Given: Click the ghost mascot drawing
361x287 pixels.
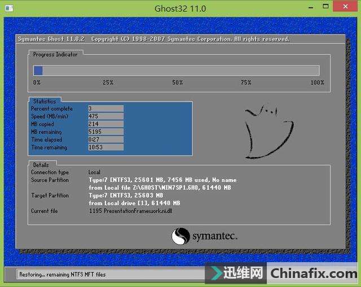Looking at the screenshot, I should pos(268,131).
